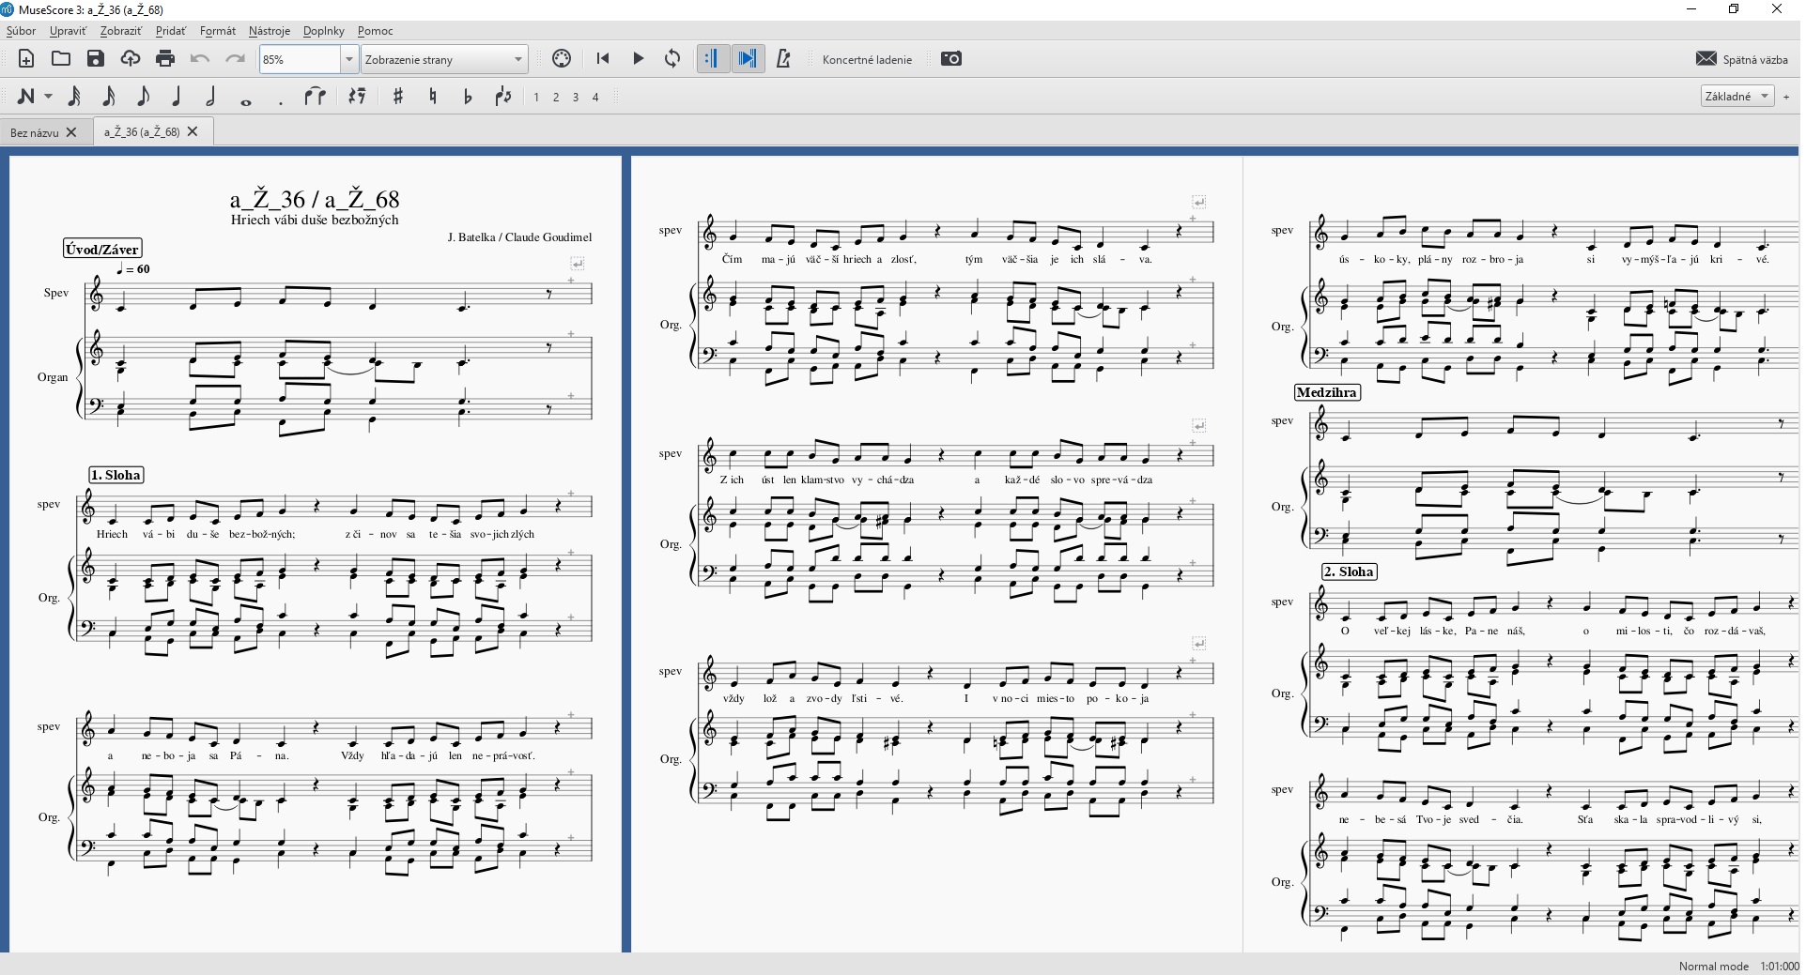Click the zoom percentage field
The height and width of the screenshot is (975, 1806).
tap(299, 59)
